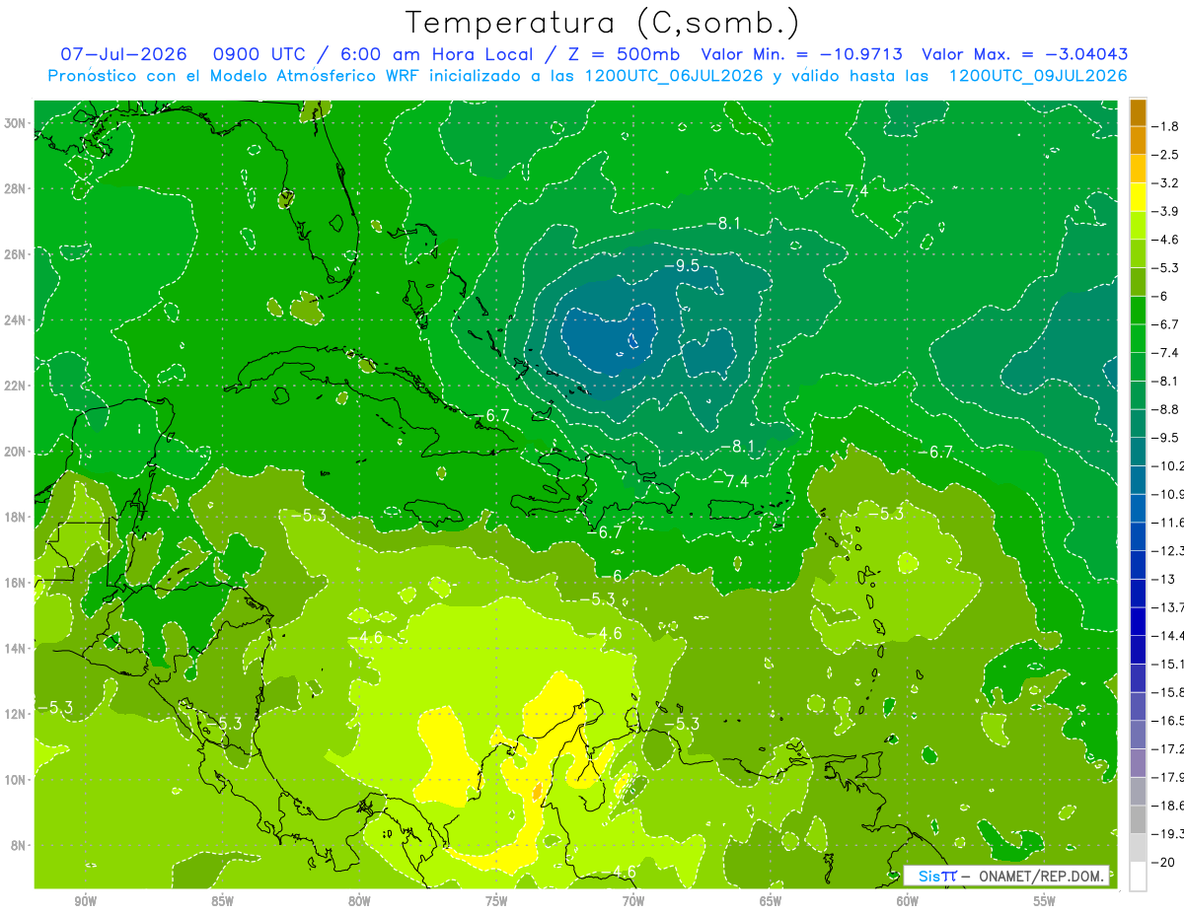The image size is (1184, 914).
Task: Click the colorbar label "-12.3"
Action: click(x=1168, y=550)
